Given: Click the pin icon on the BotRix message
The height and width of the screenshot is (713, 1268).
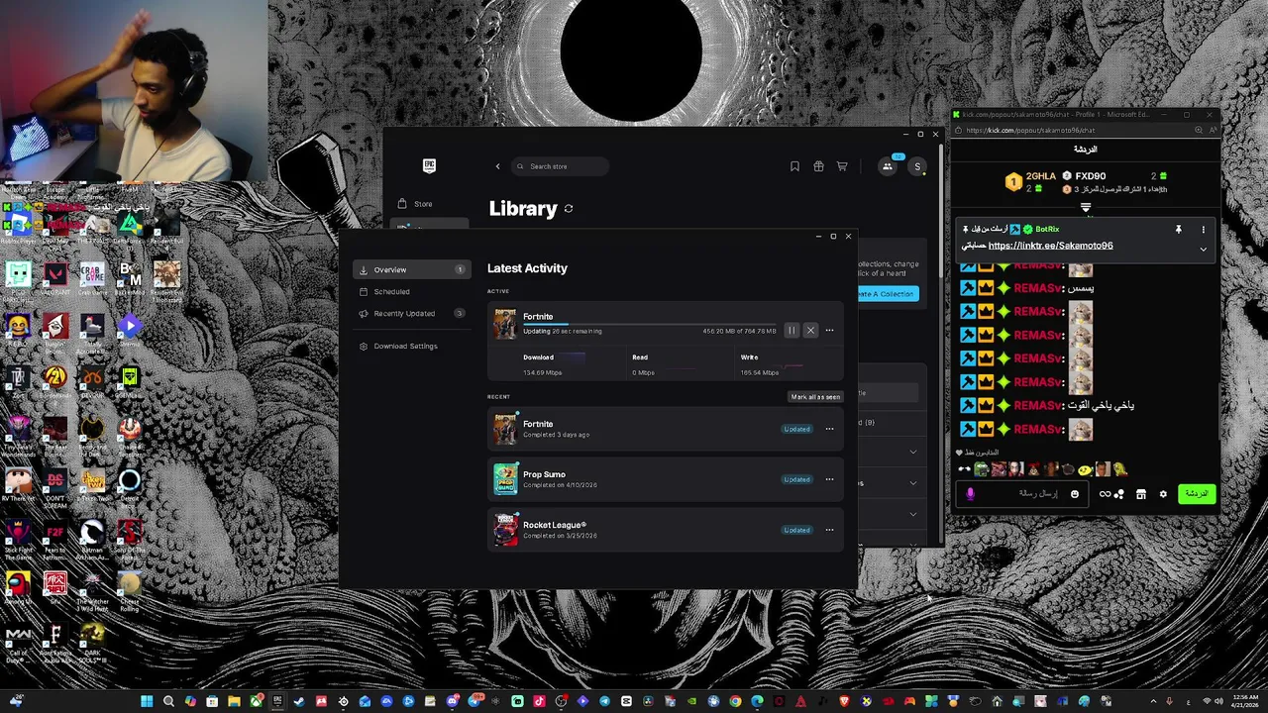Looking at the screenshot, I should pos(1179,230).
